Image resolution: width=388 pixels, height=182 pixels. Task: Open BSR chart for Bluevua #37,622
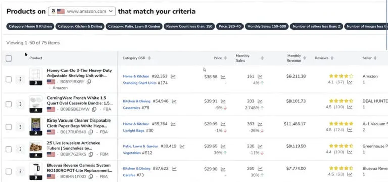click(x=174, y=169)
